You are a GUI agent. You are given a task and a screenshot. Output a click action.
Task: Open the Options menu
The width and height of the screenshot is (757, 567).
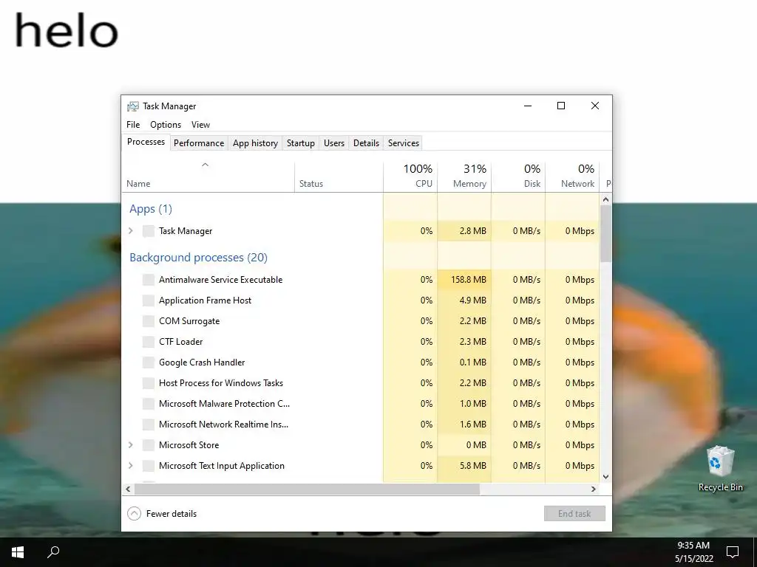[166, 124]
